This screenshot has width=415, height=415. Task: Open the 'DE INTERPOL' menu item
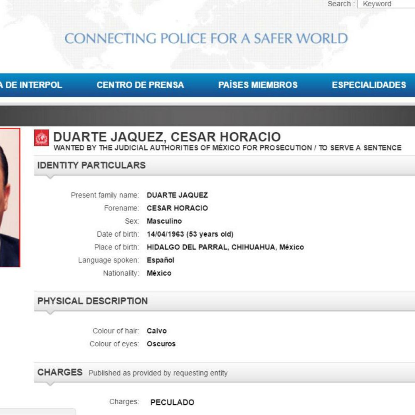31,85
